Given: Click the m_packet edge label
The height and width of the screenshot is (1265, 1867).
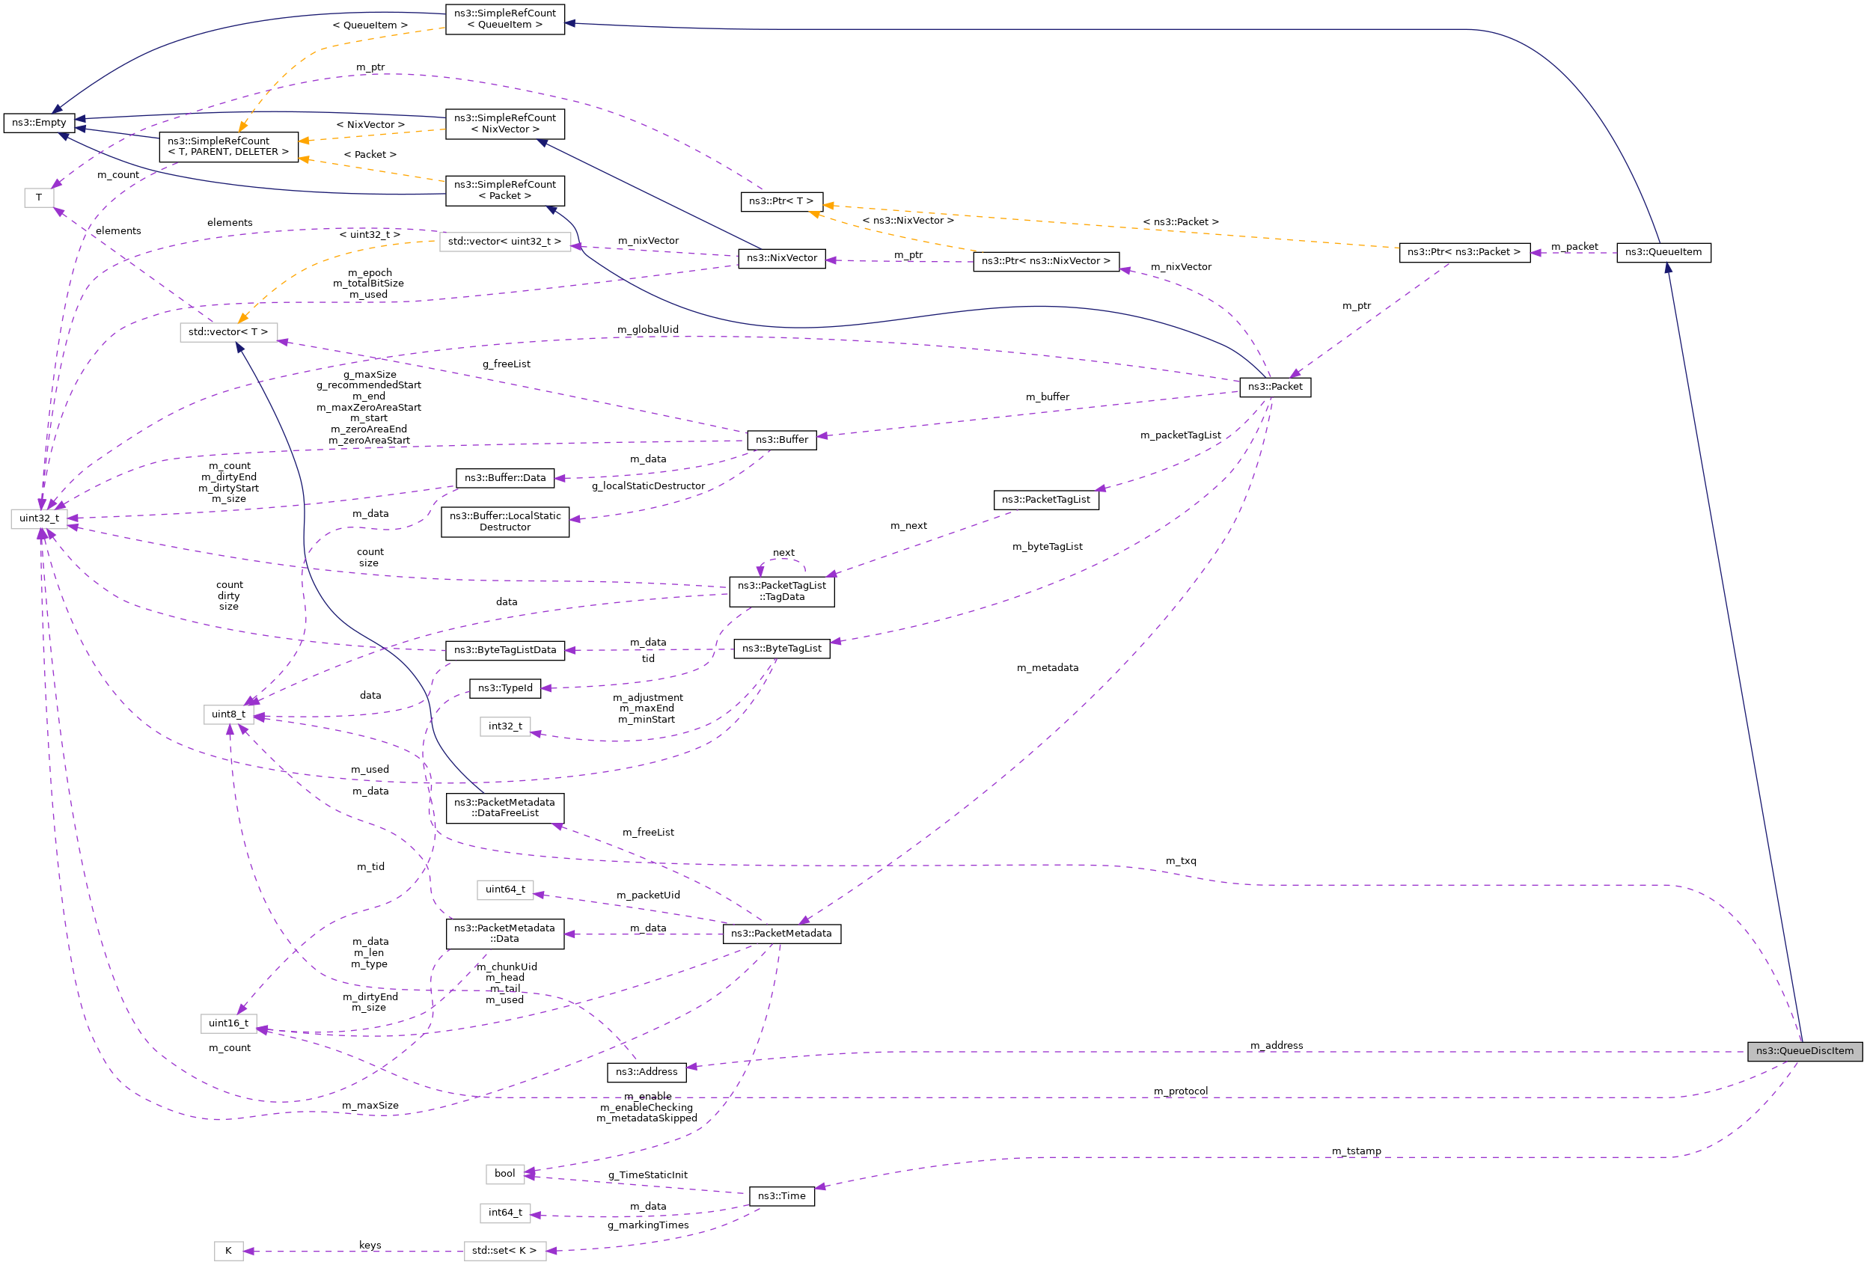Looking at the screenshot, I should click(1574, 248).
